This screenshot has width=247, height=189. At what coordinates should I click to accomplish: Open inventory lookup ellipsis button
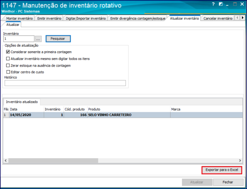pyautogui.click(x=38, y=39)
